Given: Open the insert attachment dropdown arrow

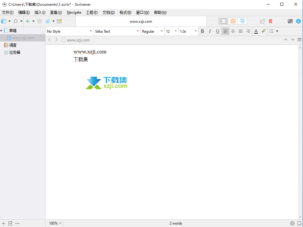Looking at the screenshot, I should pos(53,21).
